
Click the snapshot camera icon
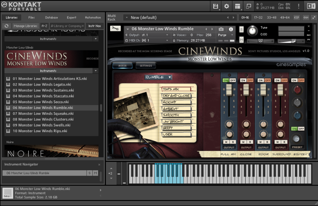click(221, 29)
